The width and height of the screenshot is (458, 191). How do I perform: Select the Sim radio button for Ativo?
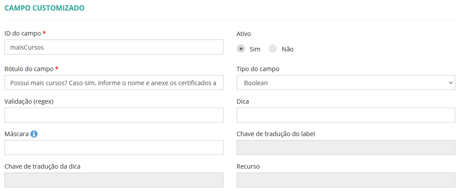(241, 49)
